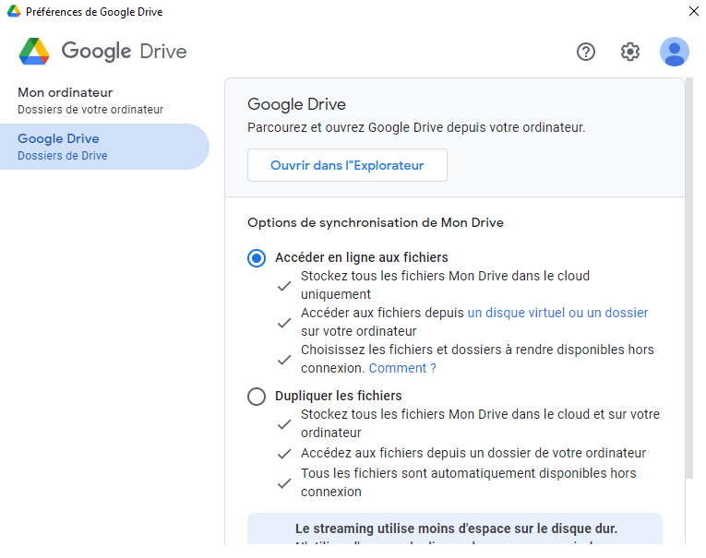Open the Settings gear icon

pos(630,52)
